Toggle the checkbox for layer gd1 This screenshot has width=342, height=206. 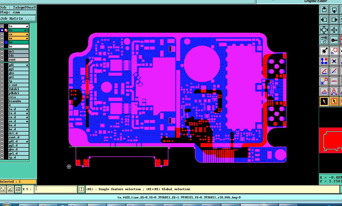pos(2,65)
